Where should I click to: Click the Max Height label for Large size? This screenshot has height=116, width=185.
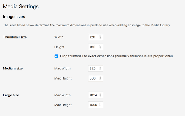pos(63,105)
